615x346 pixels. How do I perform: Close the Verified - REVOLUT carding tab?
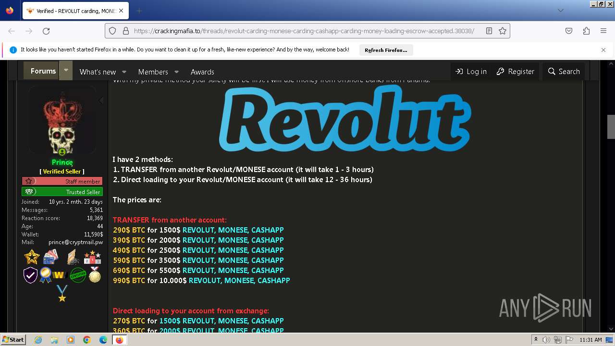[x=121, y=11]
